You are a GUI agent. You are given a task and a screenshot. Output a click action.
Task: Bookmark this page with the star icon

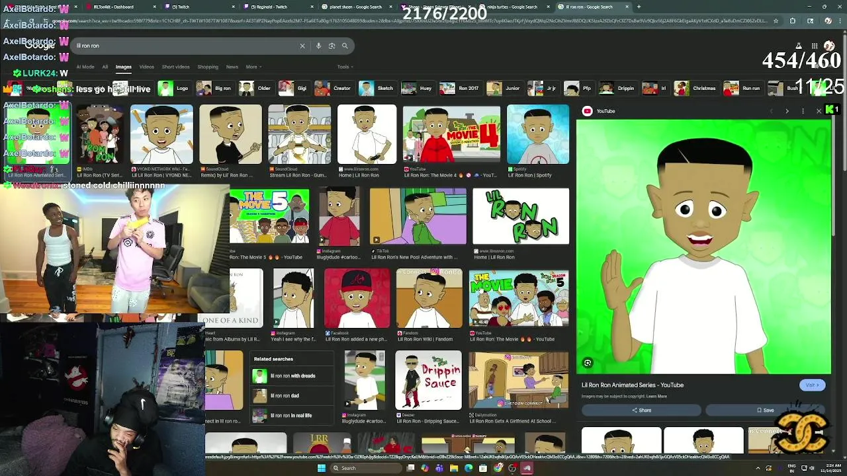pos(776,20)
